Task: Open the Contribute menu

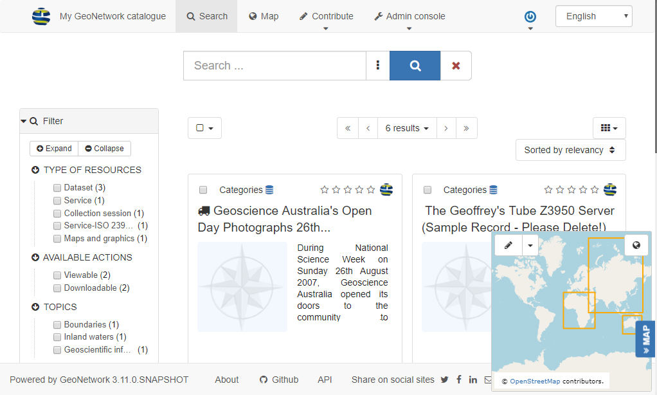Action: (x=327, y=16)
